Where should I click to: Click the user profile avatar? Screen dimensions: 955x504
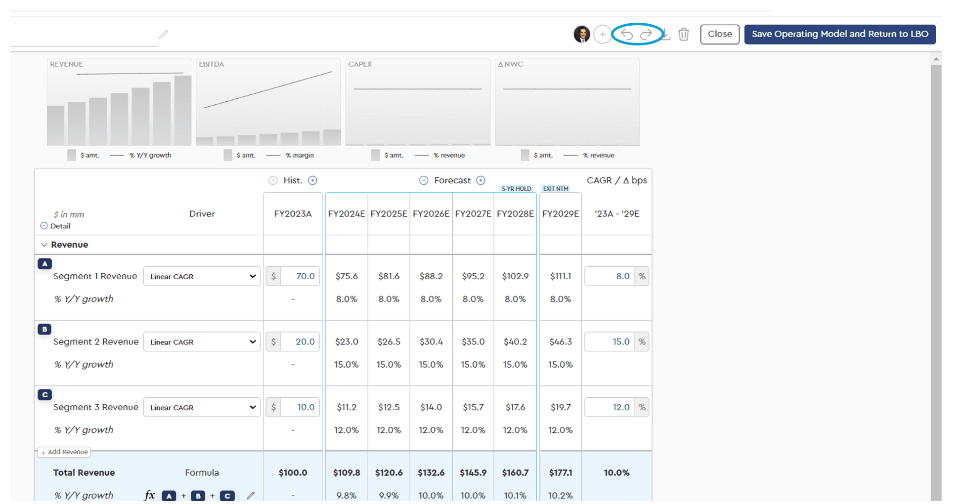pos(582,34)
